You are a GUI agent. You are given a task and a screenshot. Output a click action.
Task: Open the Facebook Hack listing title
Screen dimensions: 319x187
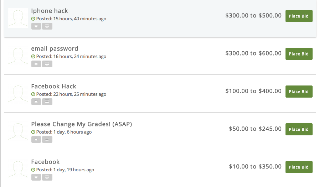[x=53, y=86]
